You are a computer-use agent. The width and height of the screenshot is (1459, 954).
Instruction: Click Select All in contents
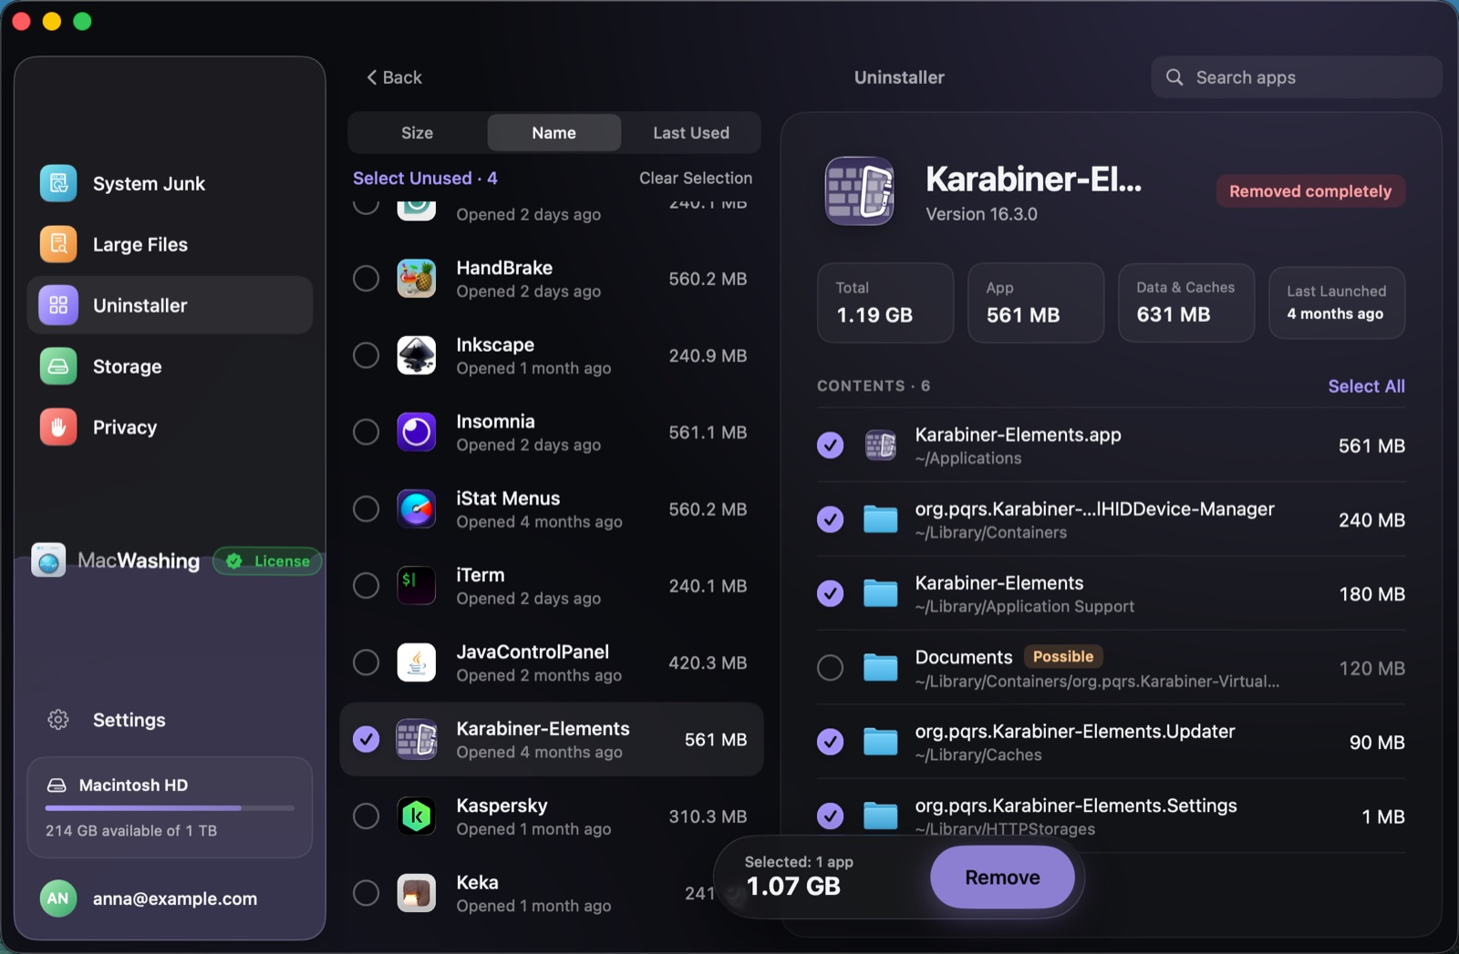[x=1366, y=386]
